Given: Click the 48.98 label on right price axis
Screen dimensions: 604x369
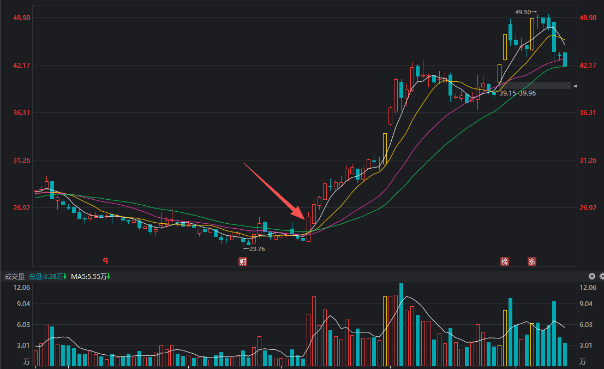Looking at the screenshot, I should tap(588, 18).
